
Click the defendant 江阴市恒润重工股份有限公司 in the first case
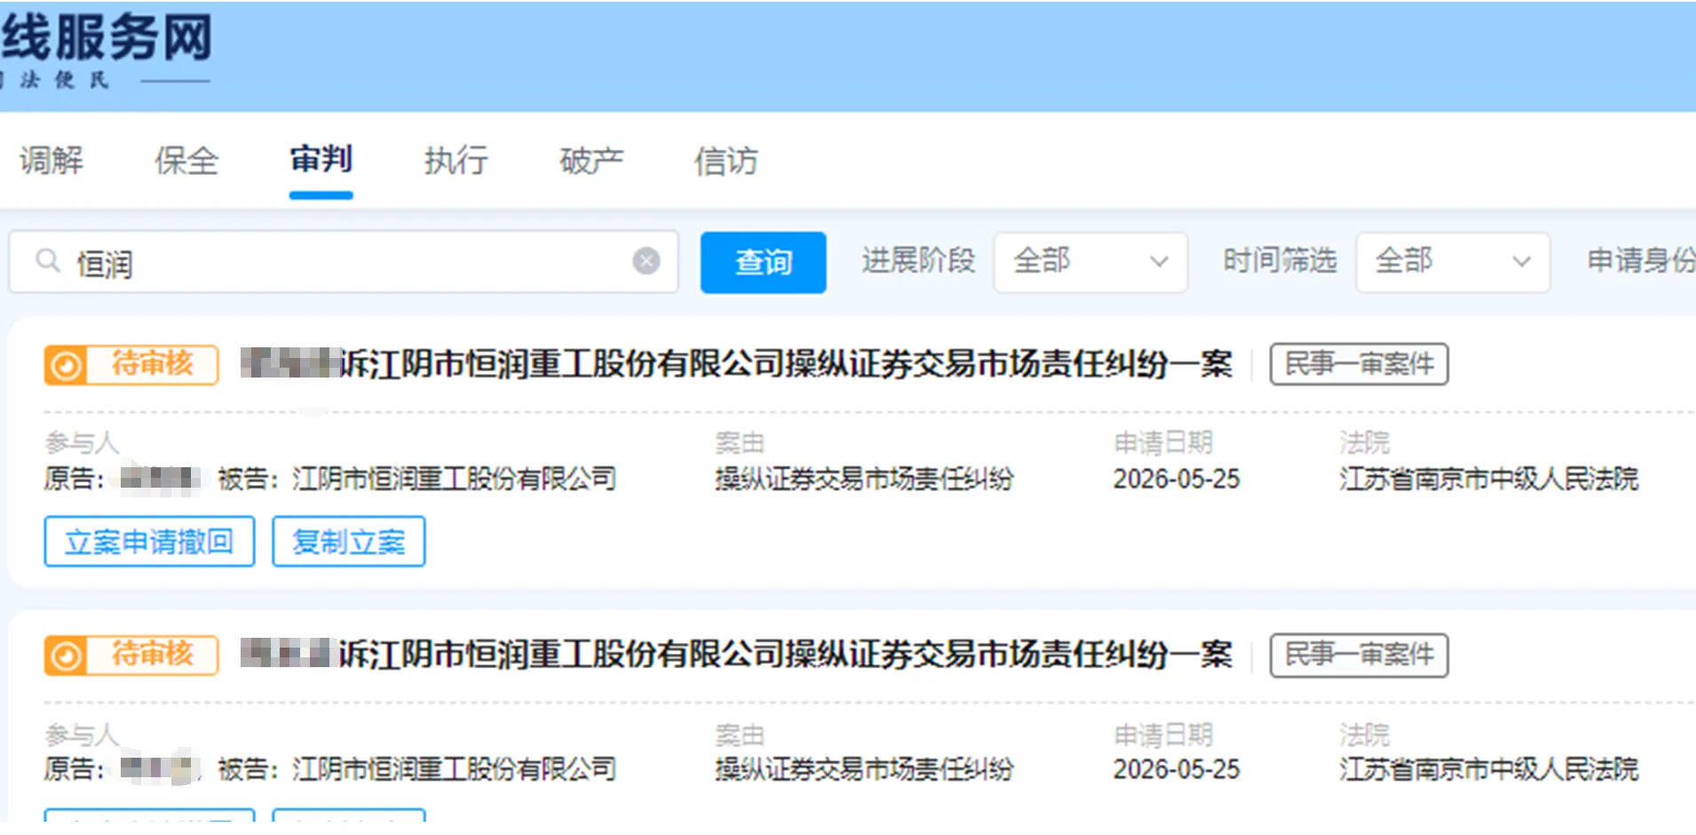click(454, 479)
